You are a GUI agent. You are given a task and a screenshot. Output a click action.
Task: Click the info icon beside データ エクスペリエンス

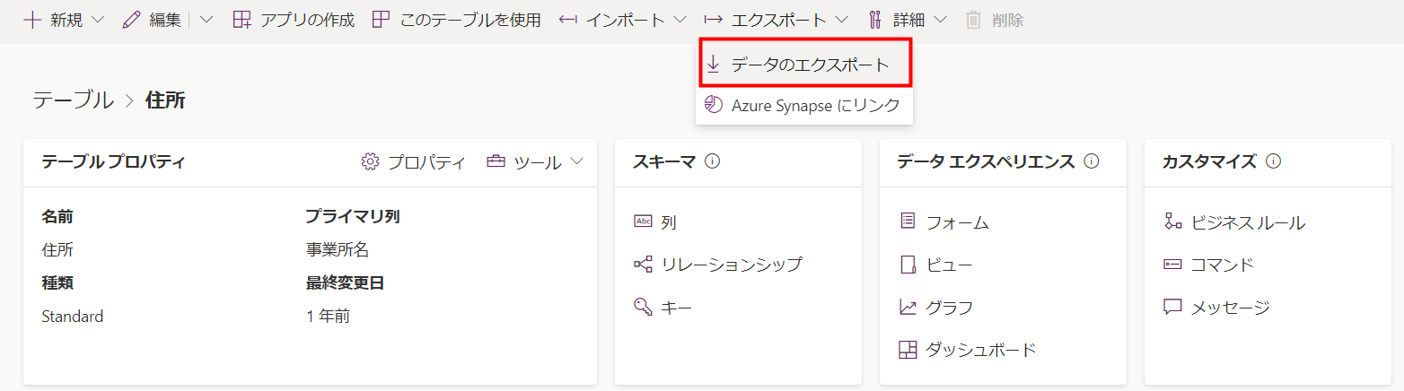(1092, 161)
